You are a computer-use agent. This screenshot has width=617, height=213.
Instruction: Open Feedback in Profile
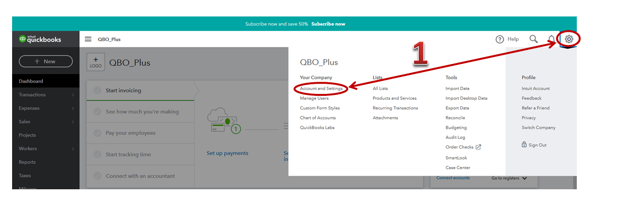532,98
